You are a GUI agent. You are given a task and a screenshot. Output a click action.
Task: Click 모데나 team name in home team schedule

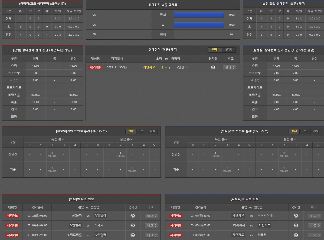(x=99, y=225)
